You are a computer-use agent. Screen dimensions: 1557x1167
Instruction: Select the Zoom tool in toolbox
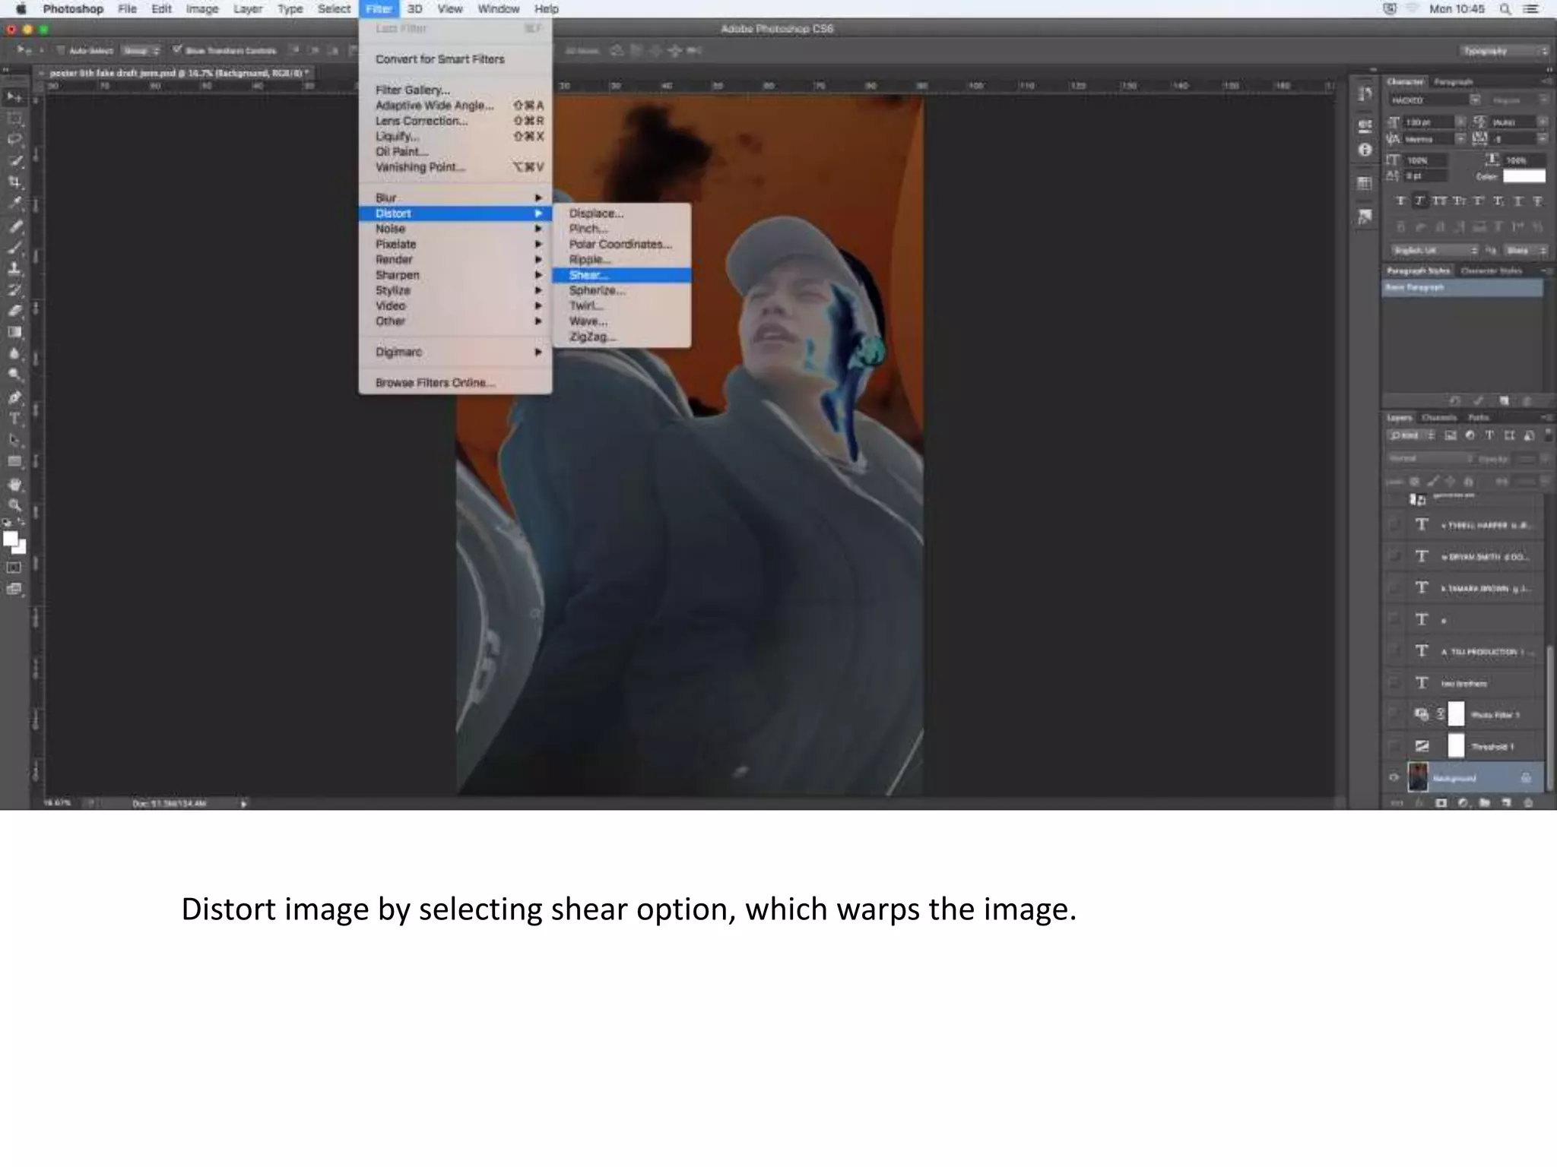pyautogui.click(x=14, y=505)
